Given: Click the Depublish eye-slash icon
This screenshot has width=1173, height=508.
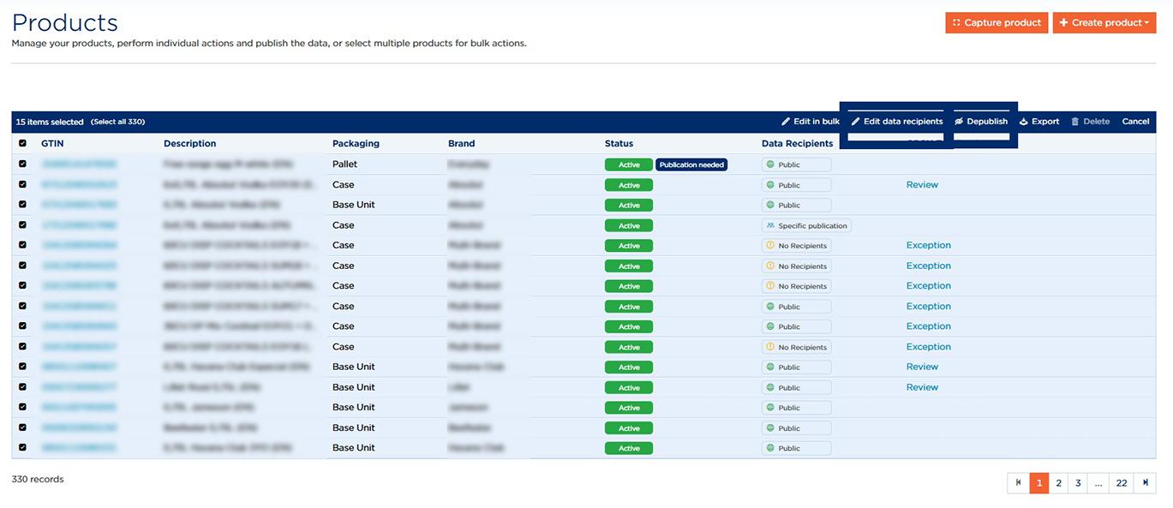Looking at the screenshot, I should [x=960, y=122].
